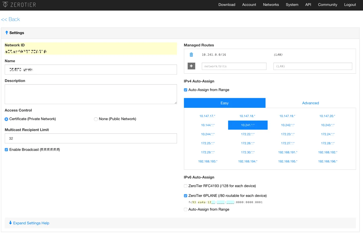Screen dimensions: 363x233
Task: Choose the 192.168.192.* range
Action: point(328,152)
